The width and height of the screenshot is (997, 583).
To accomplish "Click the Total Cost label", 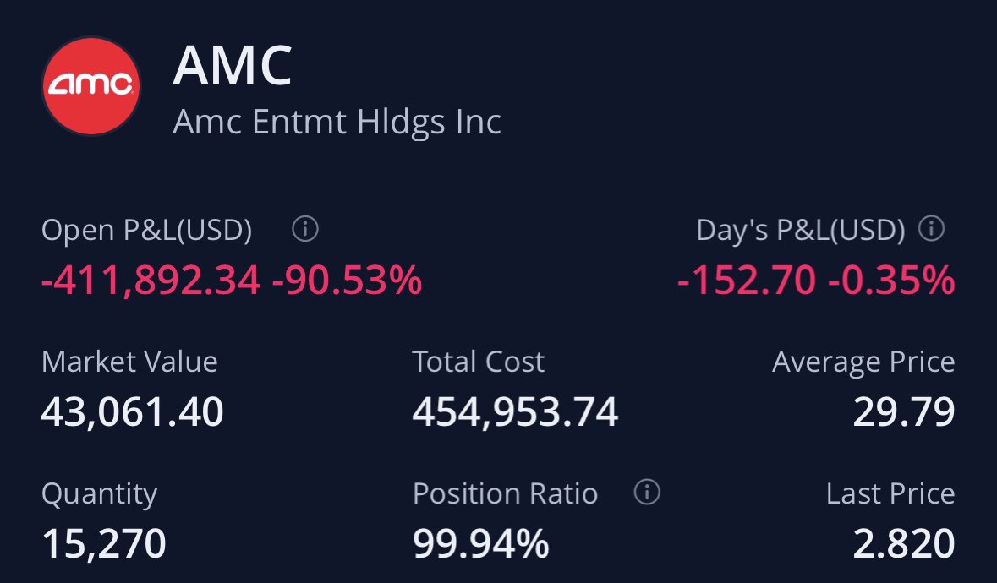I will click(479, 362).
